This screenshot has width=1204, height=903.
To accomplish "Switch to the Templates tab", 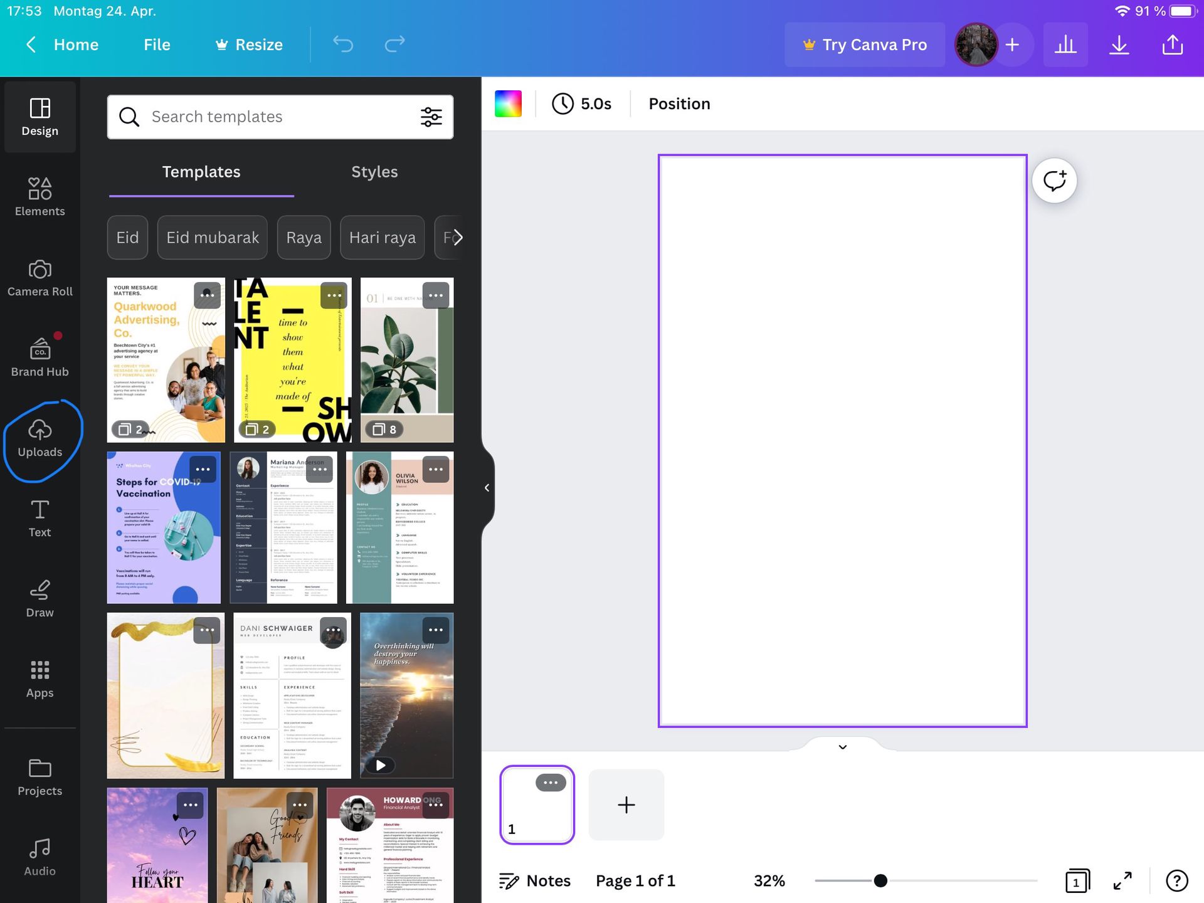I will point(201,172).
